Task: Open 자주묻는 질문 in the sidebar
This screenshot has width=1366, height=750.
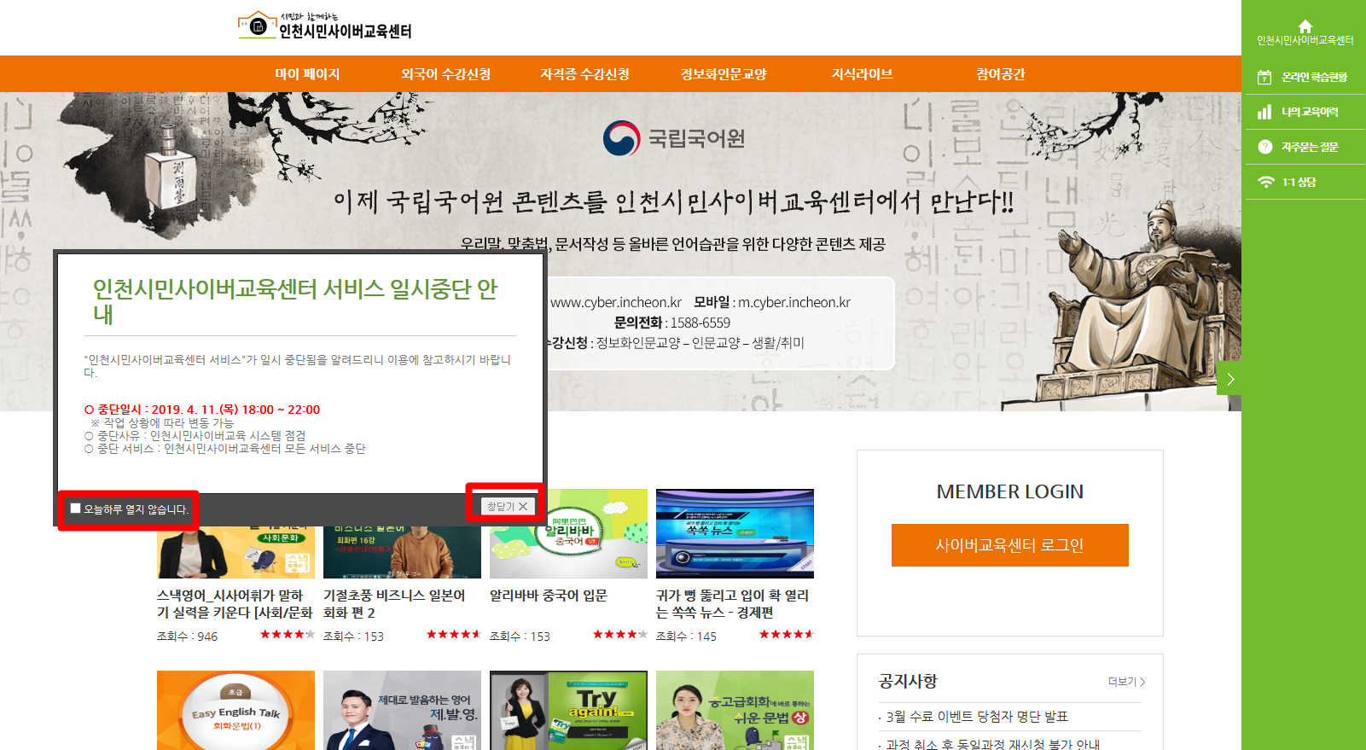Action: click(1305, 147)
